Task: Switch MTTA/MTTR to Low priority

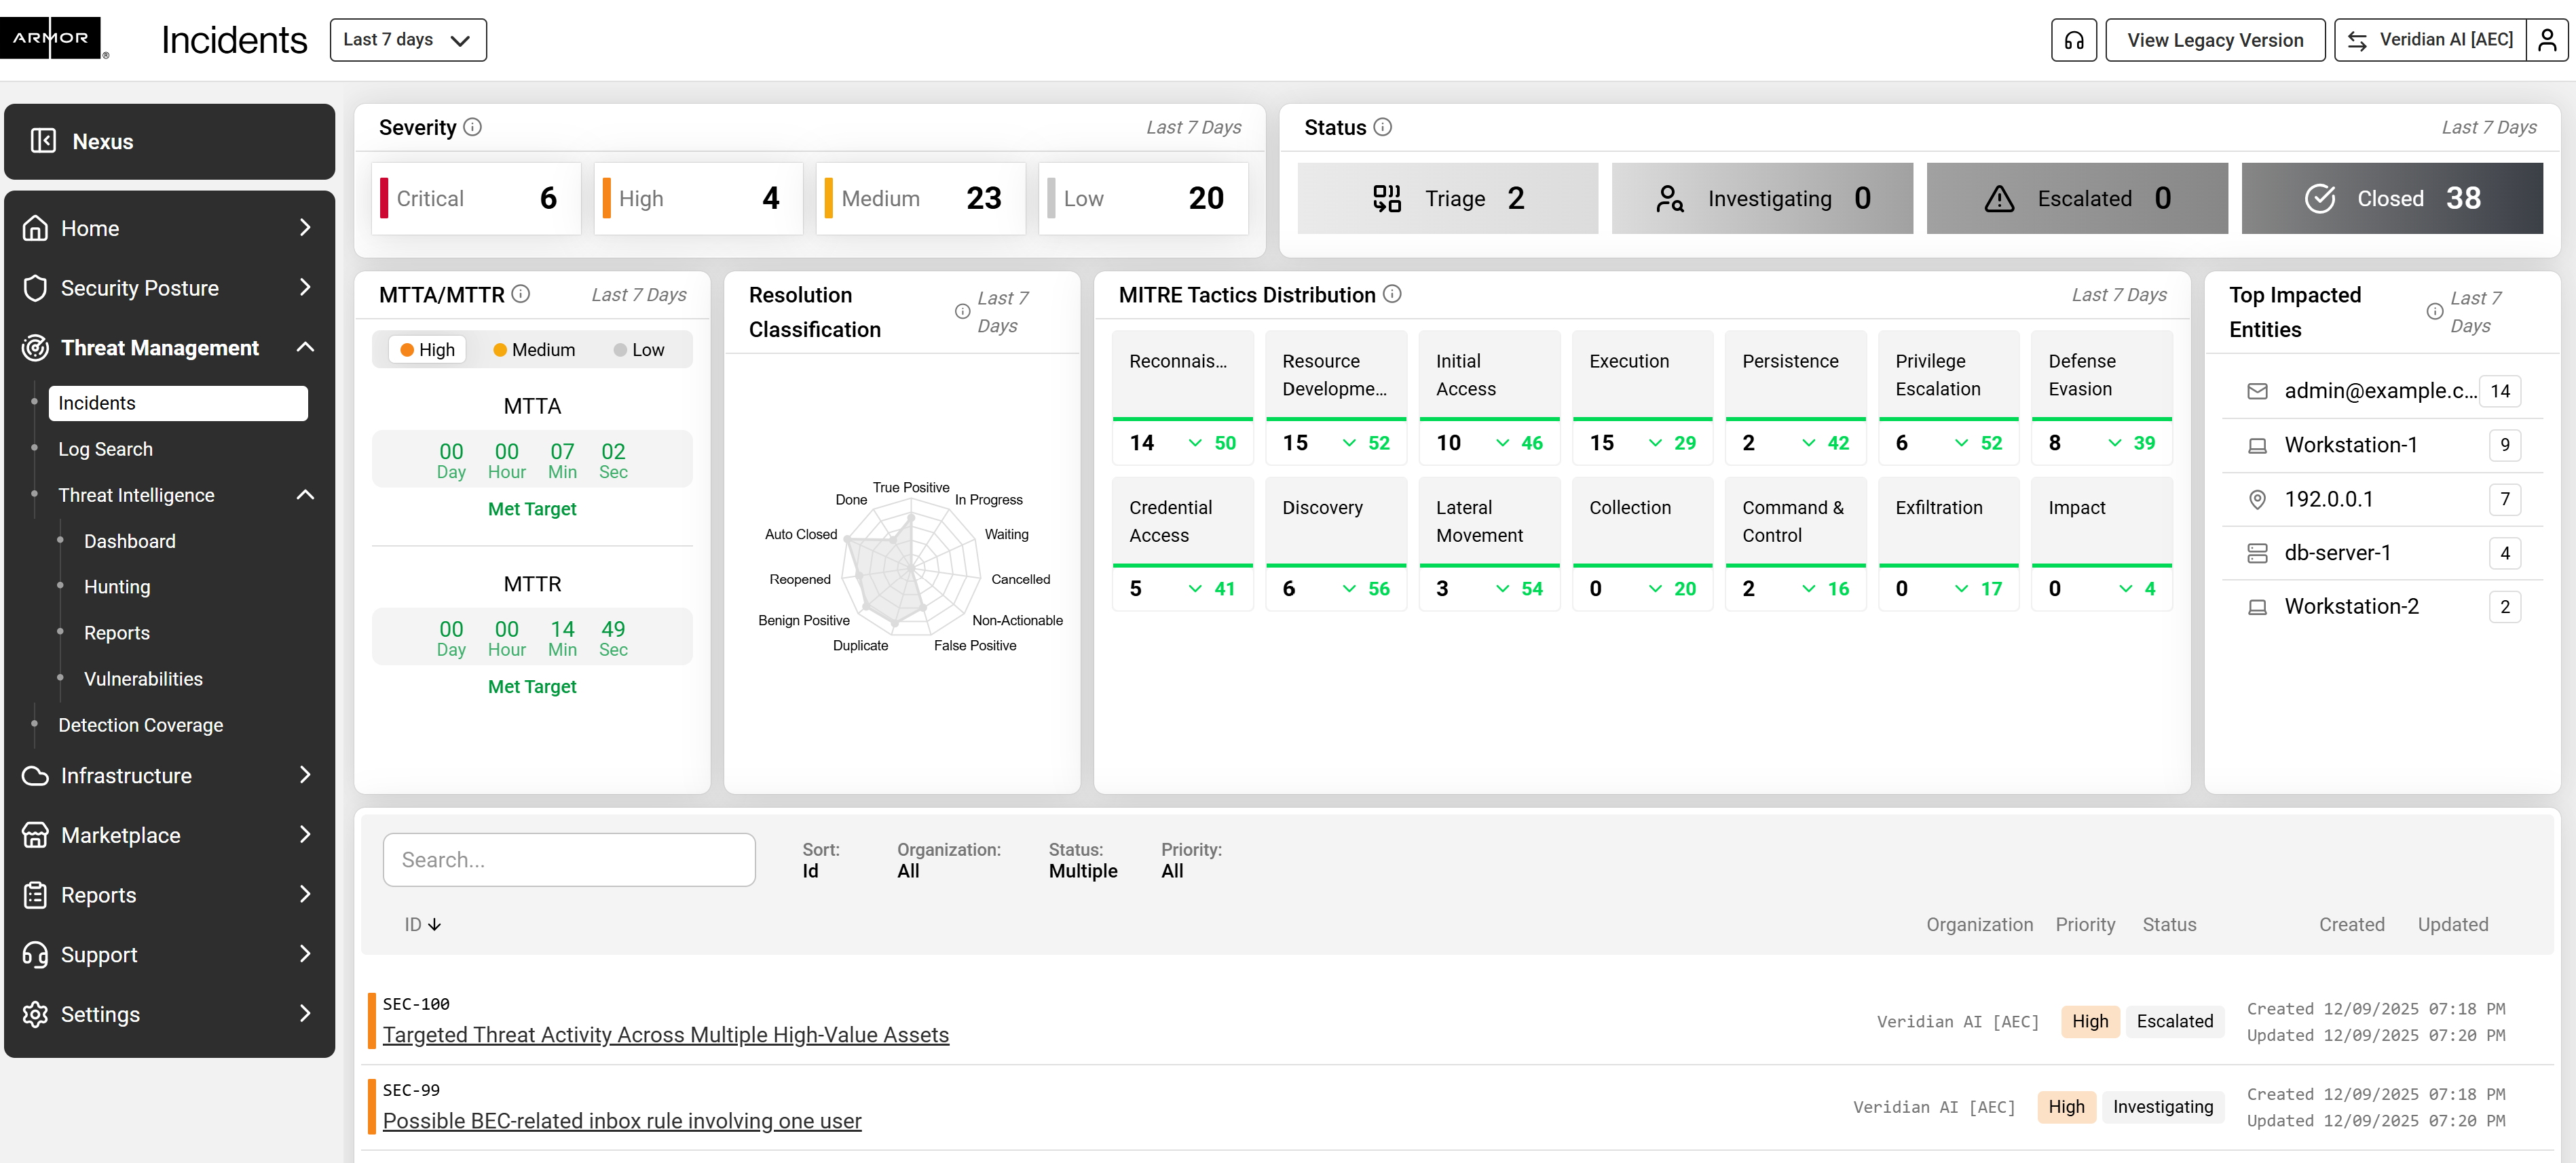Action: 639,350
